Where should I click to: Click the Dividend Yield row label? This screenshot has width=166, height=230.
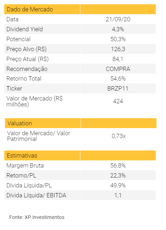24,29
